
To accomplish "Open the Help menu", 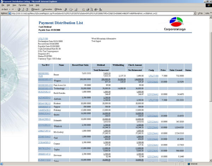I will (x=37, y=5).
